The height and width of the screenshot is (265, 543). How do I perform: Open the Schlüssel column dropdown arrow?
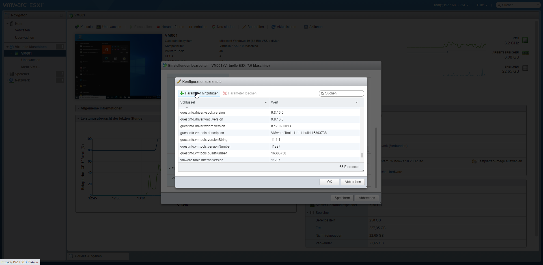pyautogui.click(x=266, y=102)
